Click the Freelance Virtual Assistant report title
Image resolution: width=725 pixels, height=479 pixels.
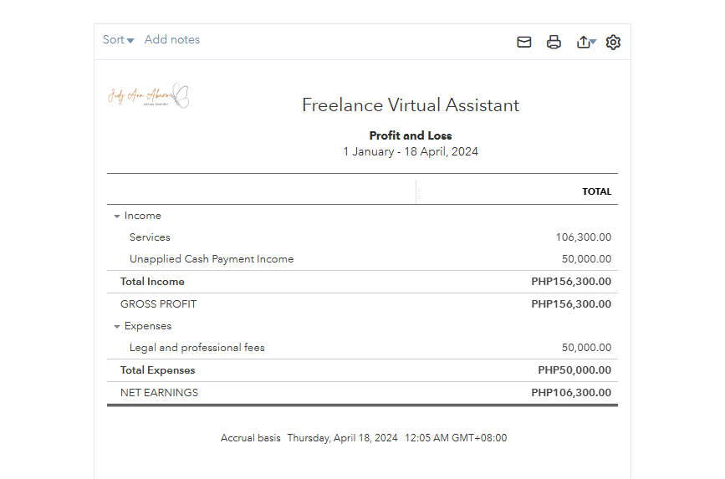pyautogui.click(x=411, y=105)
